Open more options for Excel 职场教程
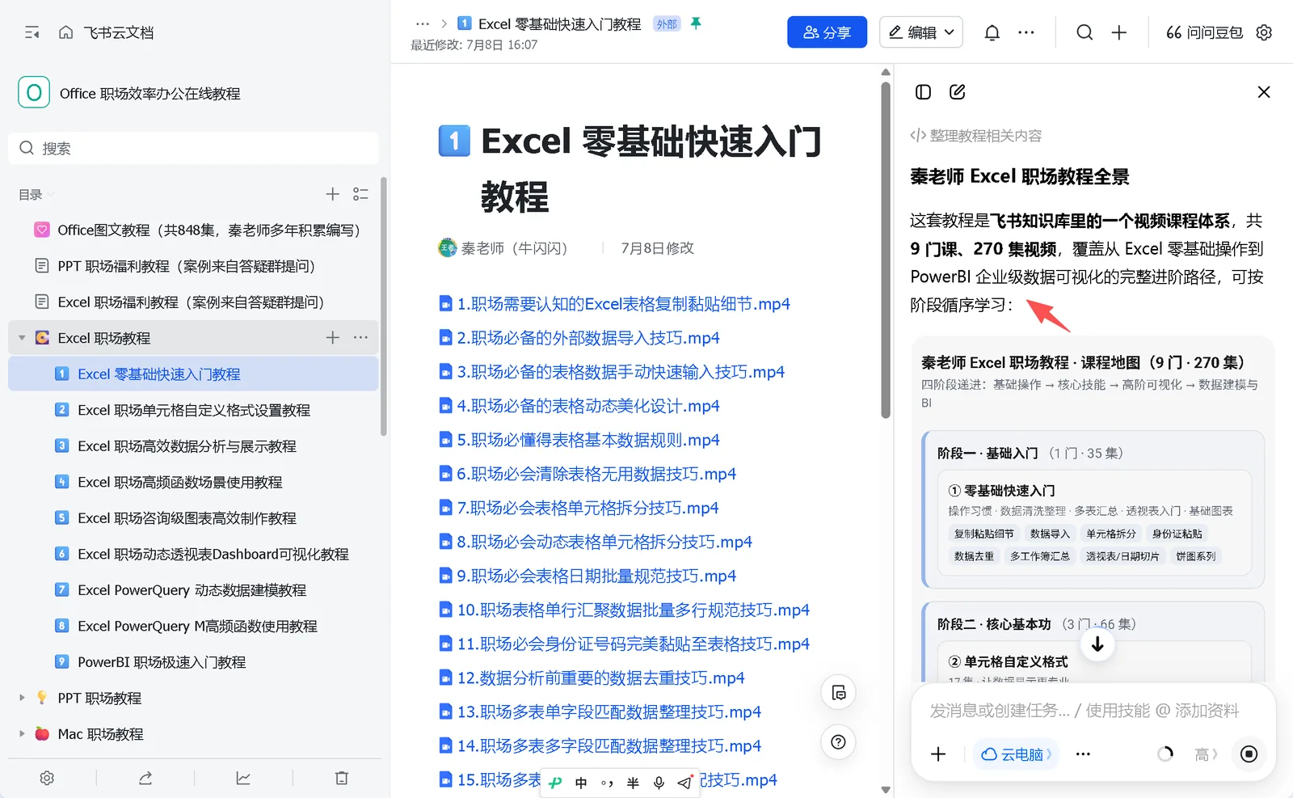 tap(360, 337)
